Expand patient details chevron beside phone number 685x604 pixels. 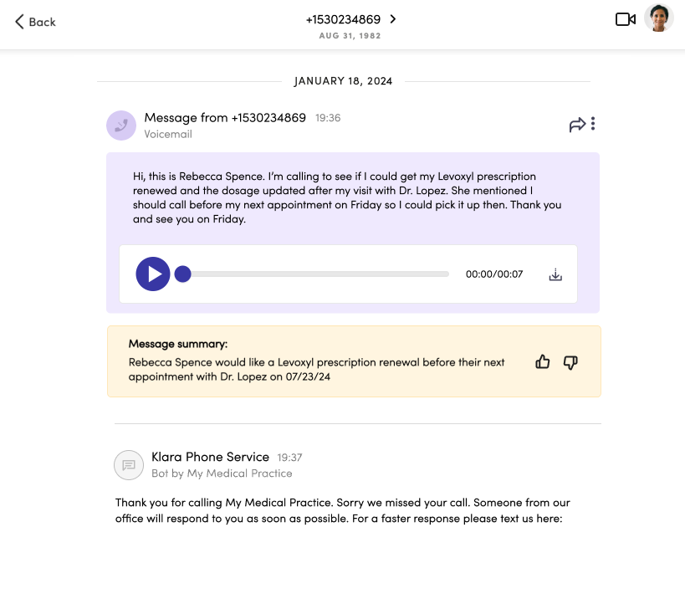coord(393,19)
